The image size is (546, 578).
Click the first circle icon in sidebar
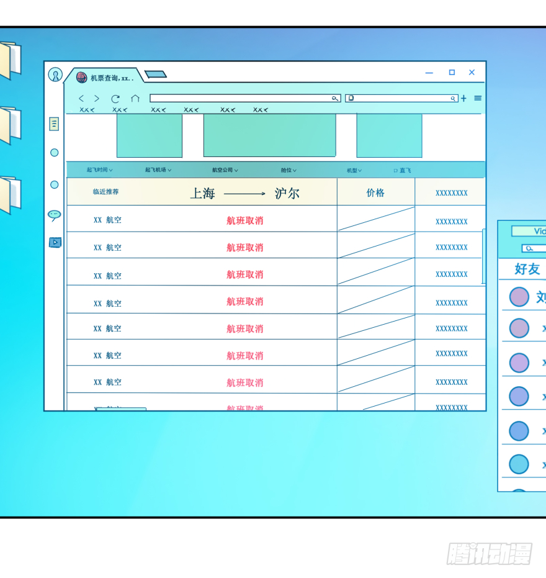[x=54, y=153]
